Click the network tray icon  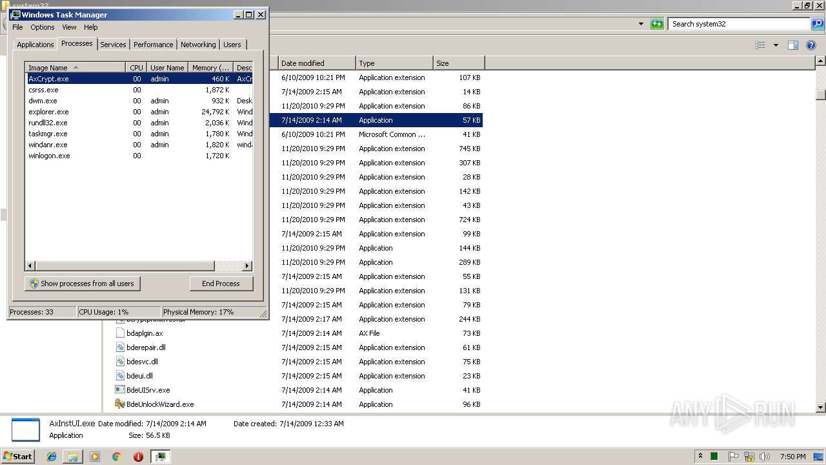(x=749, y=457)
